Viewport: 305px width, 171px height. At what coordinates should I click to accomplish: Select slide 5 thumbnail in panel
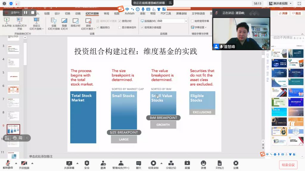(13, 76)
